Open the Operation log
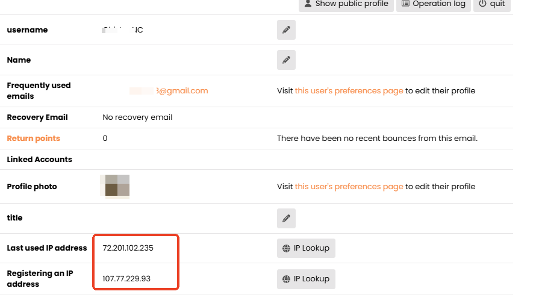This screenshot has width=539, height=297. 434,4
